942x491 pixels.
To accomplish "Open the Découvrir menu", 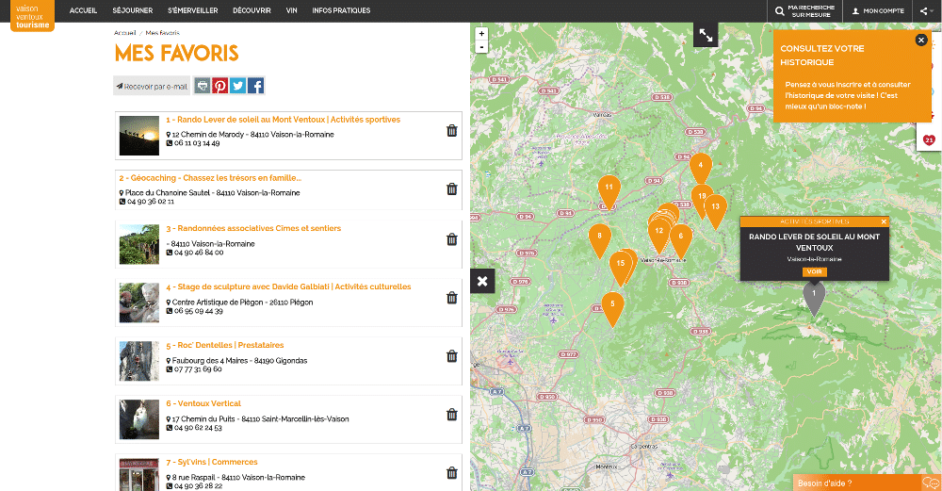I will click(x=252, y=10).
